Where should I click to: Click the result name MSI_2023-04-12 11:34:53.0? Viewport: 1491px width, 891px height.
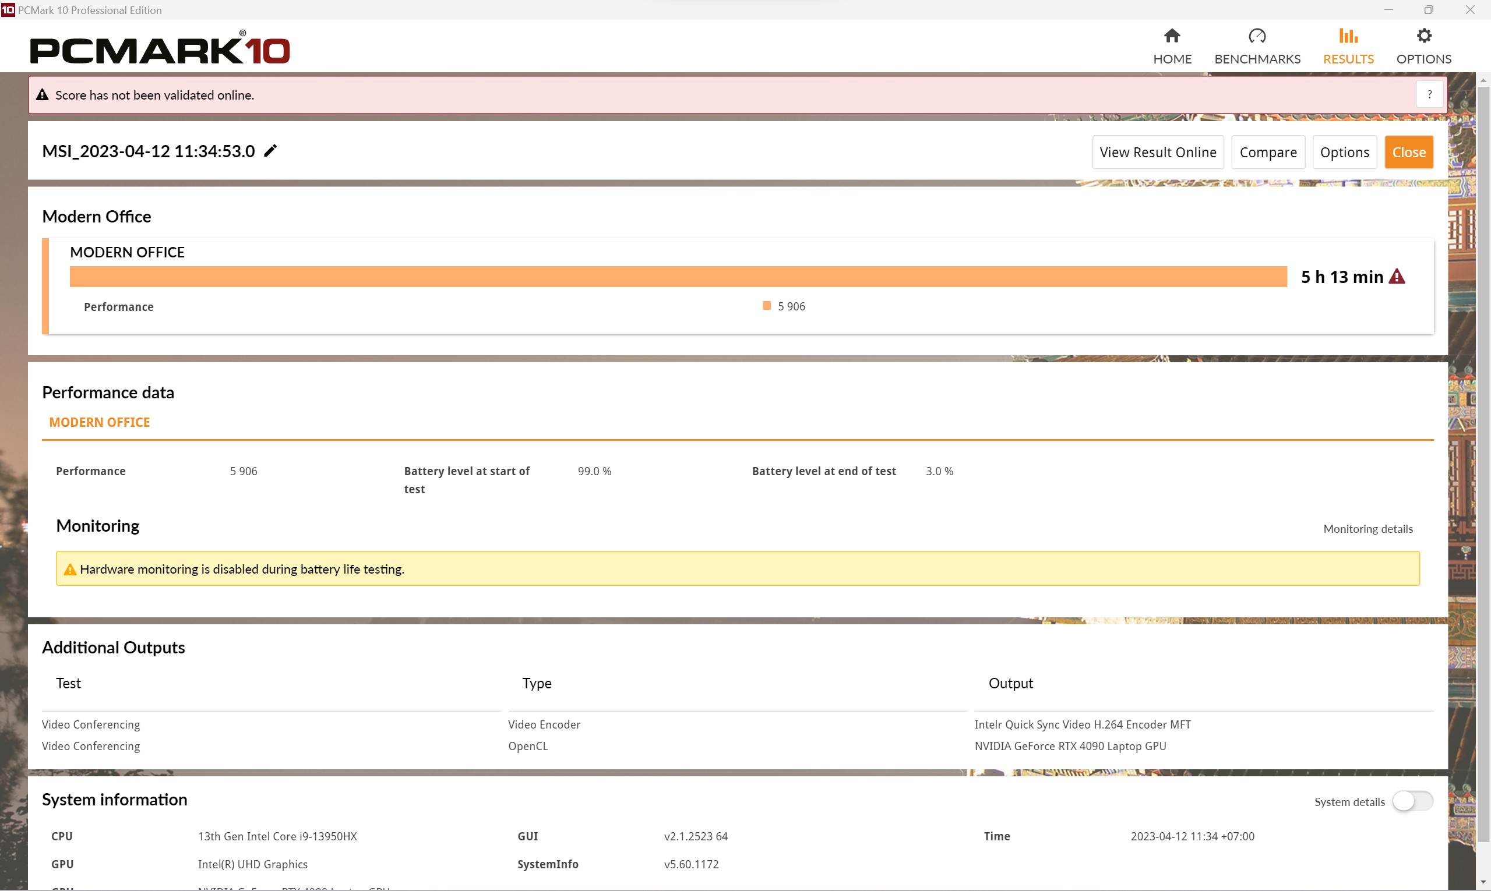(149, 151)
